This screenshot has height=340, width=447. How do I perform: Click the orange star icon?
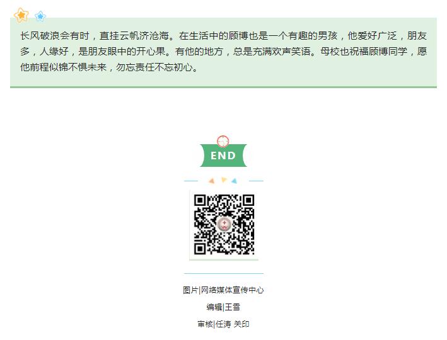pos(21,15)
